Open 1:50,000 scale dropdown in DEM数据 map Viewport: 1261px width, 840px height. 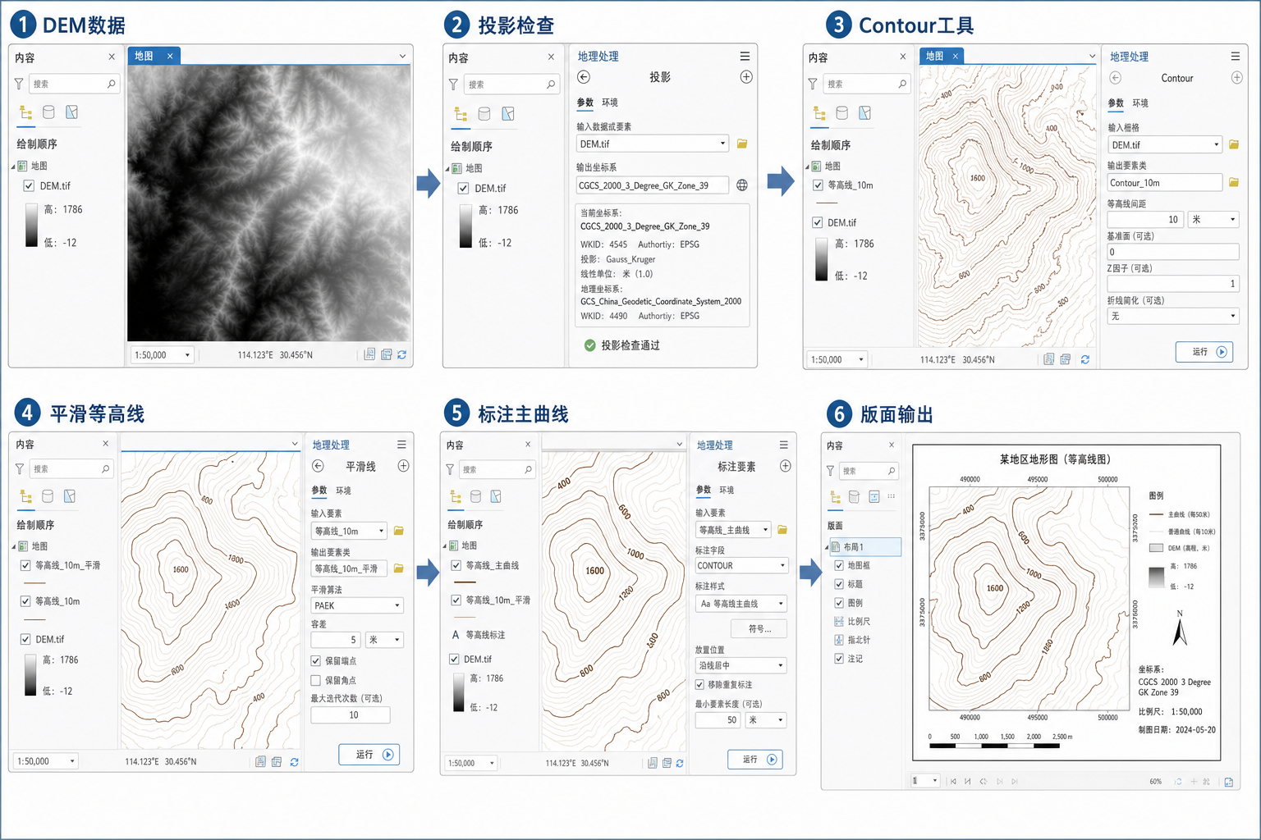point(163,355)
